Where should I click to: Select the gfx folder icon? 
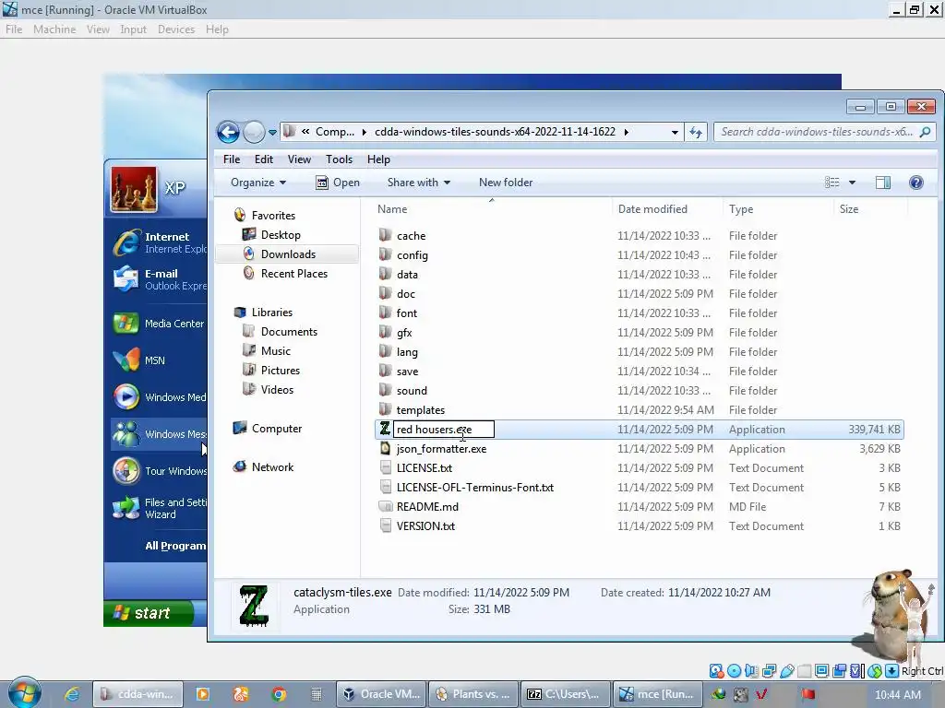385,332
